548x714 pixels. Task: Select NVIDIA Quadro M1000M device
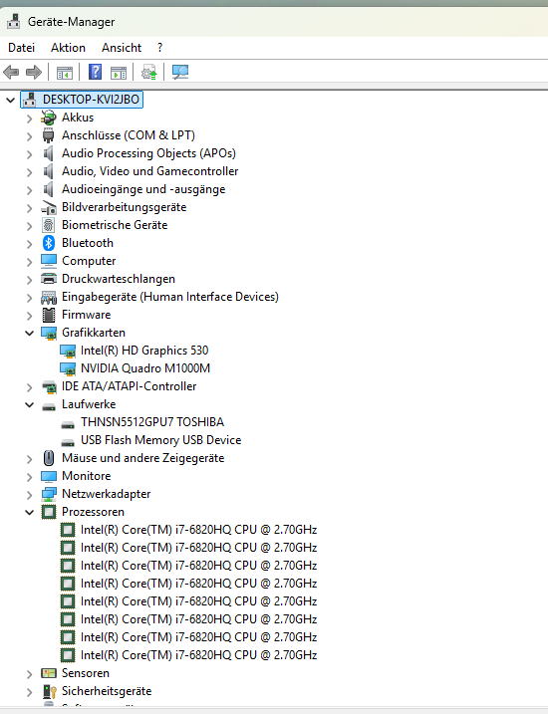coord(145,368)
